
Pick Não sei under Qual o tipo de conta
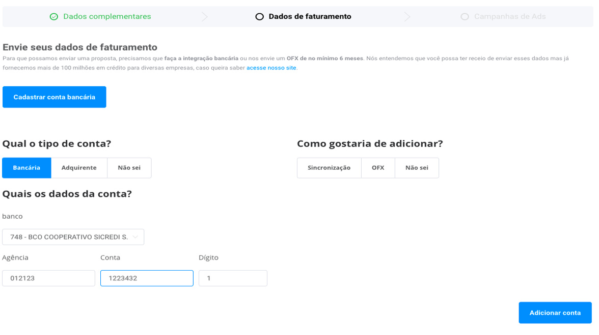click(x=129, y=168)
